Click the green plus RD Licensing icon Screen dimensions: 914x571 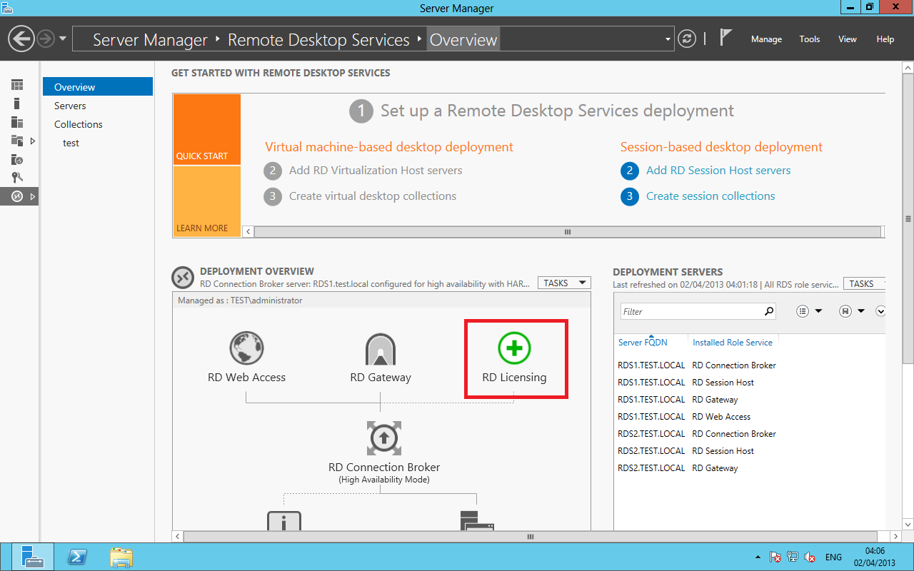tap(514, 348)
